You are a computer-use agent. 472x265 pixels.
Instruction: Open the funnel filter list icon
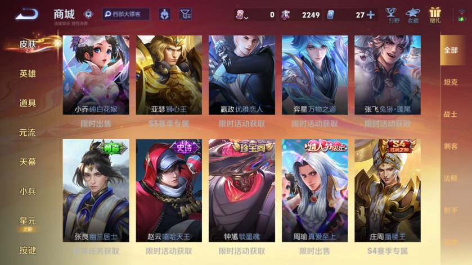click(186, 14)
